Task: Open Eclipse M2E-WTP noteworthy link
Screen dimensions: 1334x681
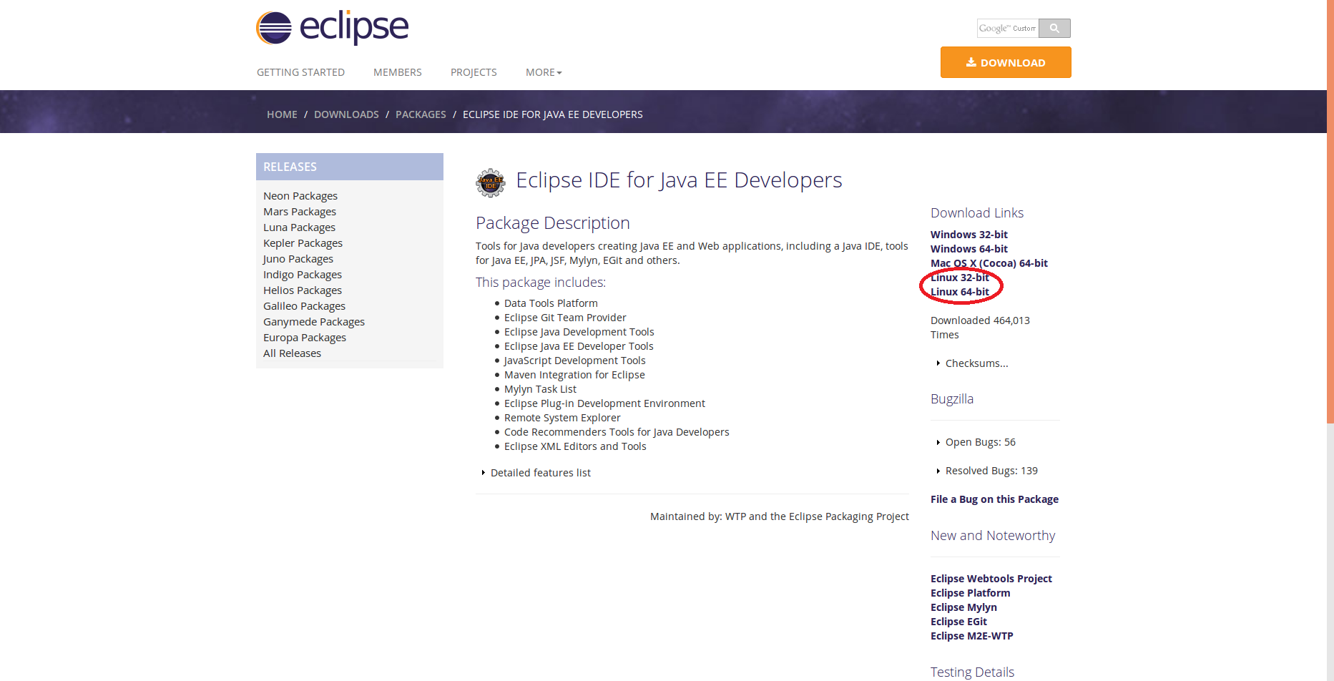Action: pyautogui.click(x=972, y=636)
